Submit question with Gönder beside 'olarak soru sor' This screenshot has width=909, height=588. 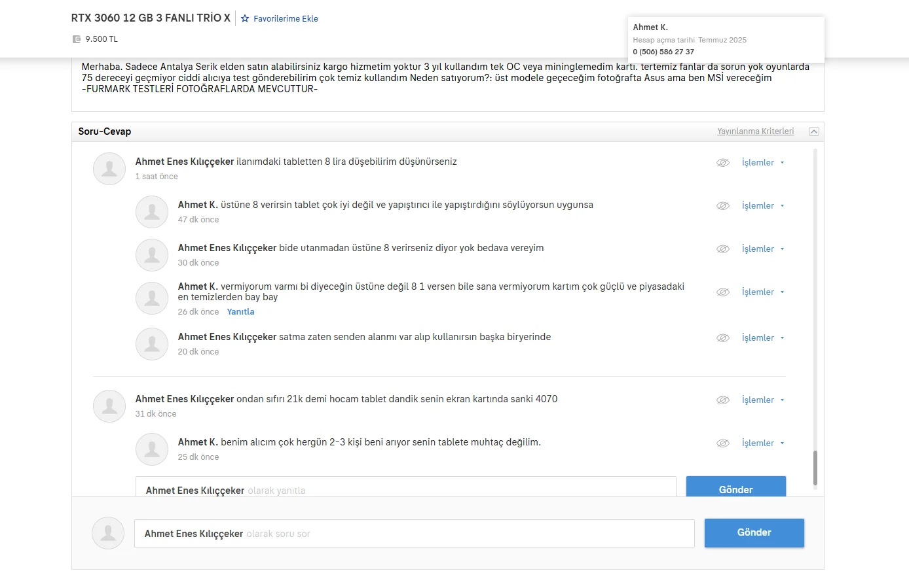[754, 533]
